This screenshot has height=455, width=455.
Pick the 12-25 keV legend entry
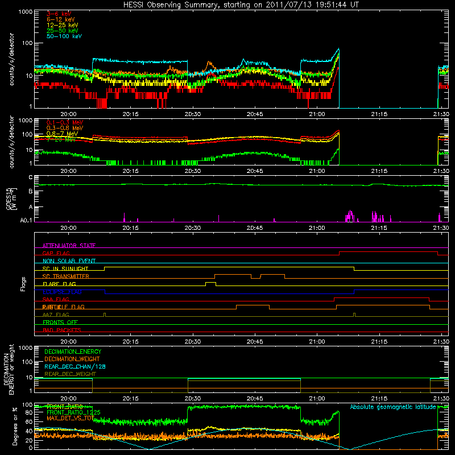pos(63,25)
